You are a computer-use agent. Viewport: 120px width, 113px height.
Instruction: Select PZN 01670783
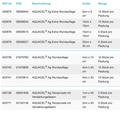tap(22, 57)
